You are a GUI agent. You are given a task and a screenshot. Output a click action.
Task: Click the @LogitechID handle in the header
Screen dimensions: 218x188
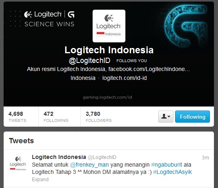[x=89, y=61]
